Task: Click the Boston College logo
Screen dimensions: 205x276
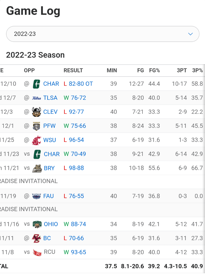Action: [37, 238]
